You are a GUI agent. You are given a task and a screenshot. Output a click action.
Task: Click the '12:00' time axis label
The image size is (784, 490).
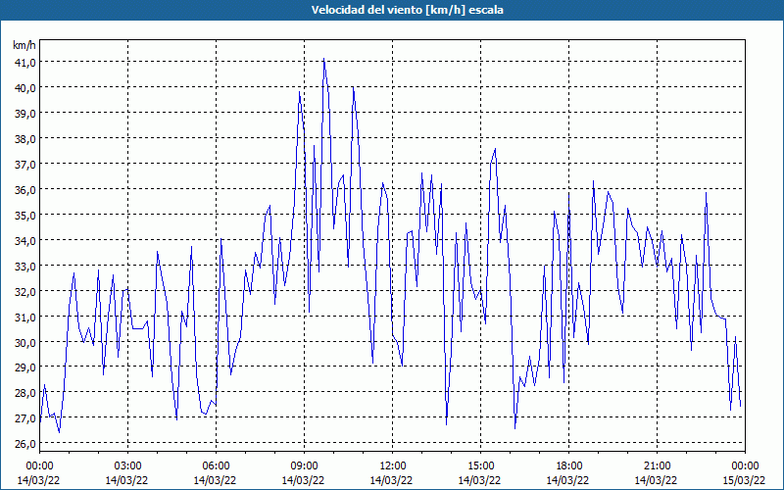393,466
